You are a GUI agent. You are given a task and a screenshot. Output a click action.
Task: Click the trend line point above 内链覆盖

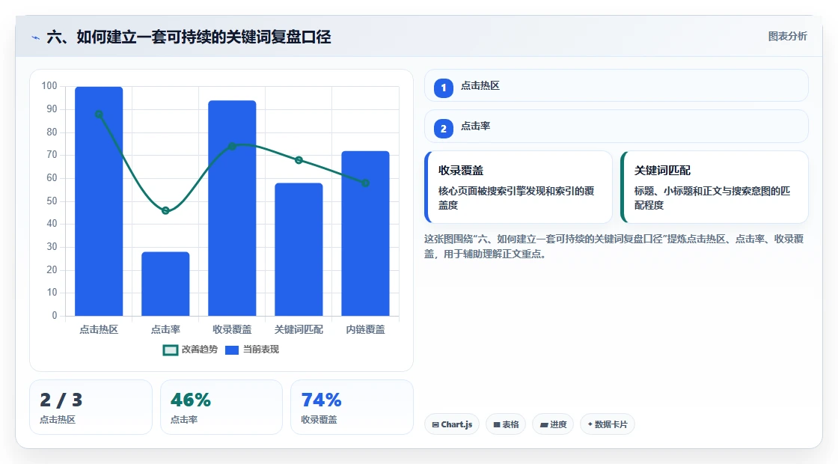[366, 183]
